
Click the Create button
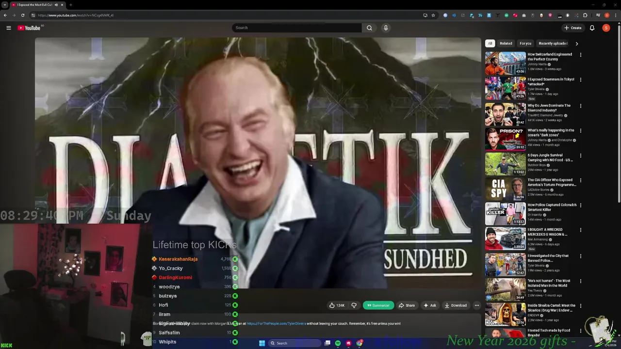572,28
